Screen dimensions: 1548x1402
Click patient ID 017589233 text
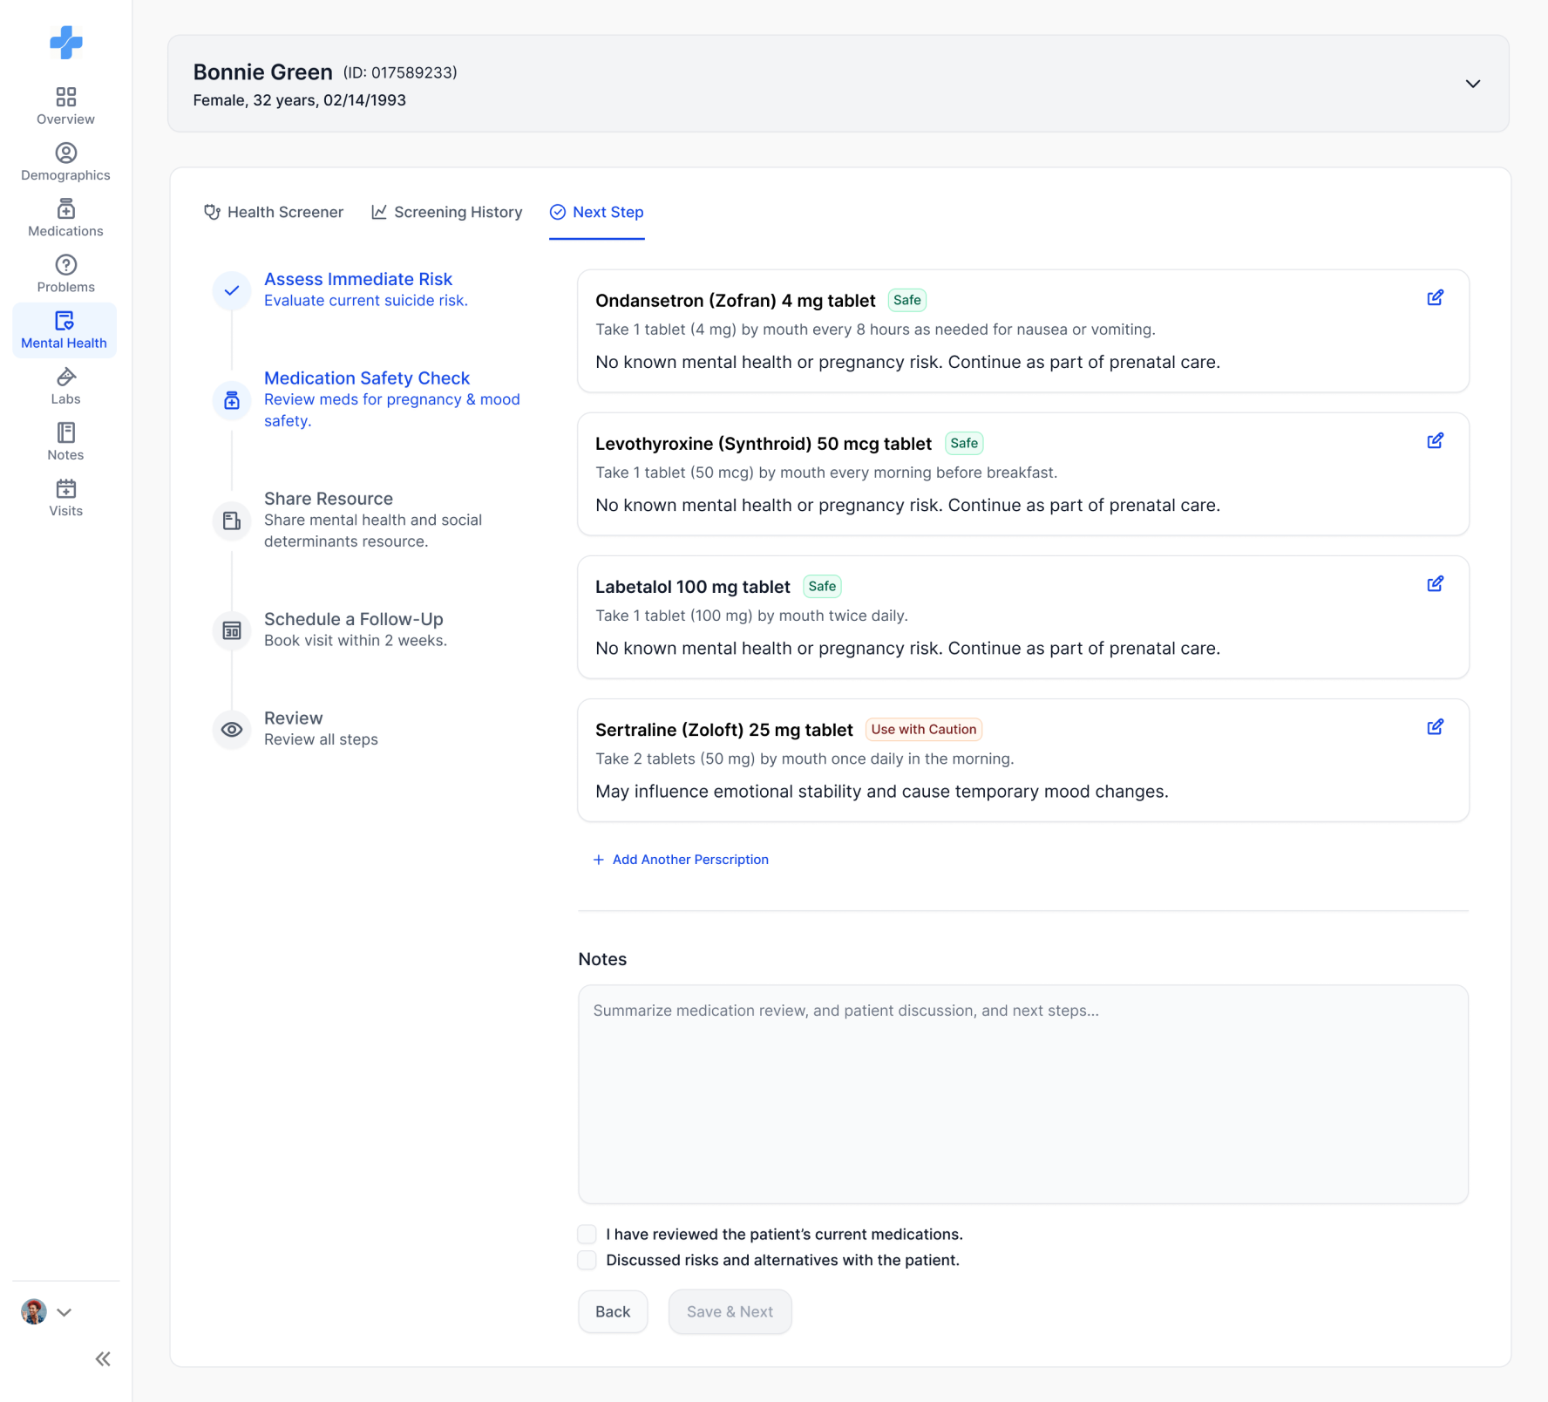click(400, 72)
